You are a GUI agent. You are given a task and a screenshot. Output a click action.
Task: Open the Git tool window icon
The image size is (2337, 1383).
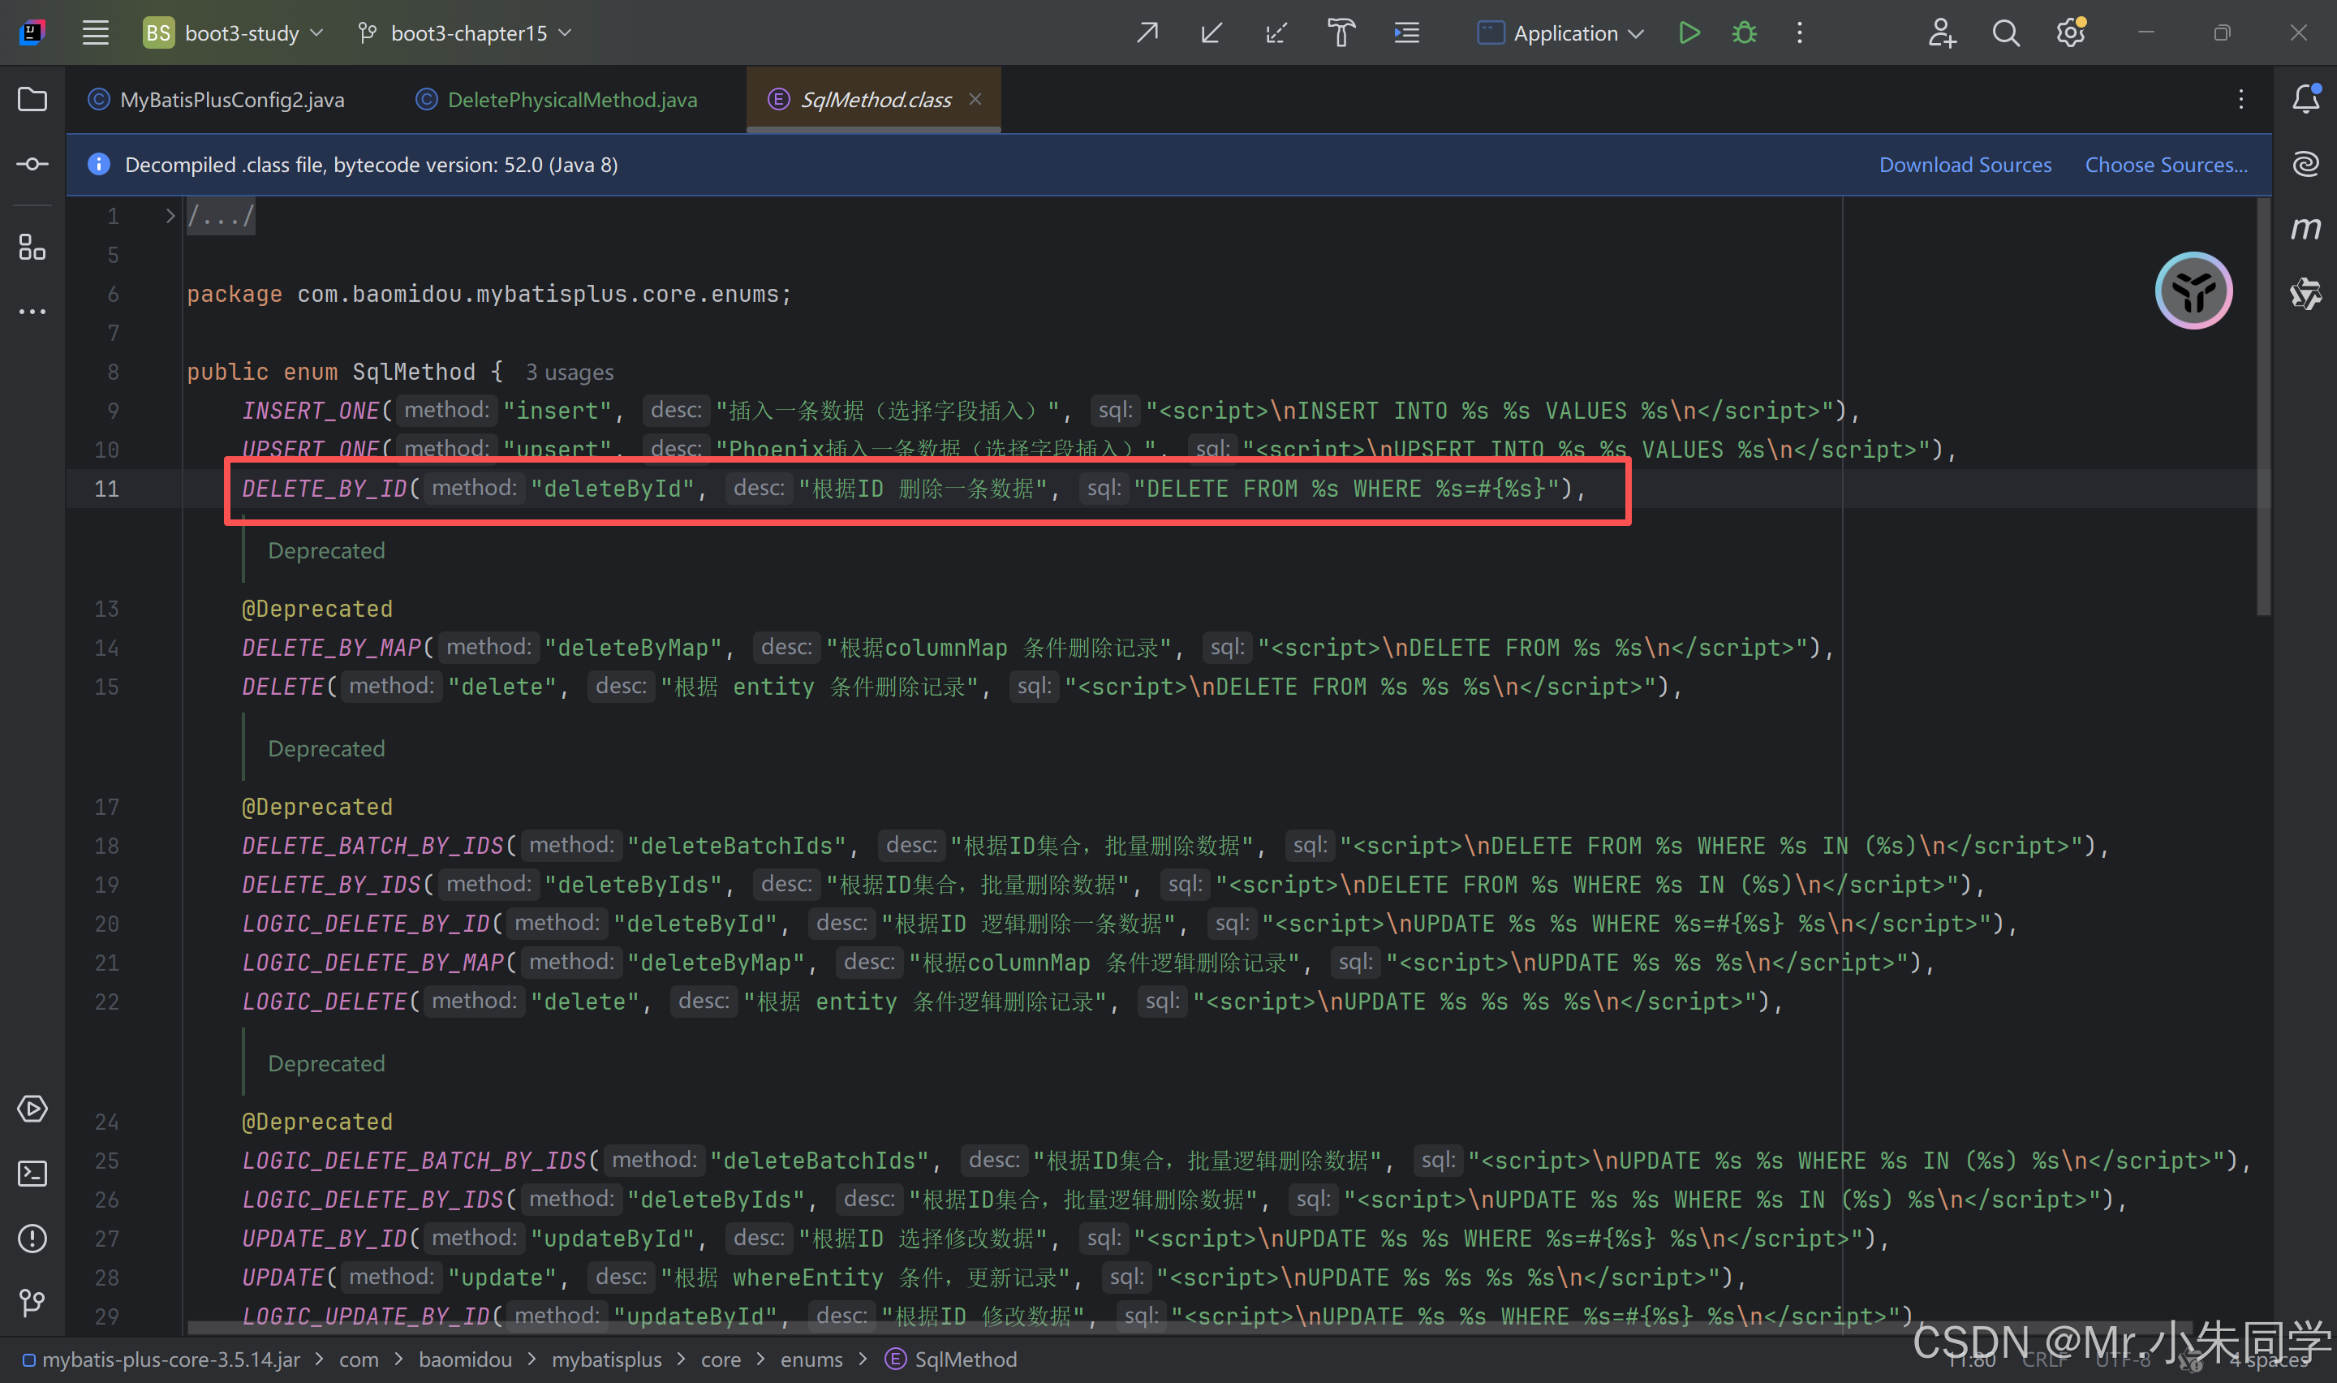click(32, 1302)
